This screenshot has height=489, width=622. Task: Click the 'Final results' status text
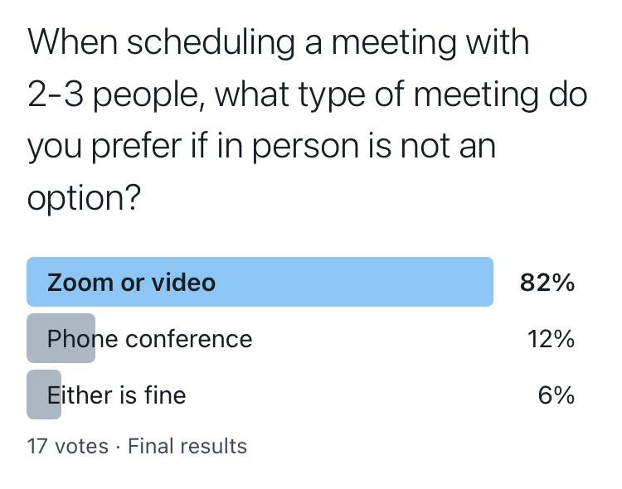click(187, 446)
